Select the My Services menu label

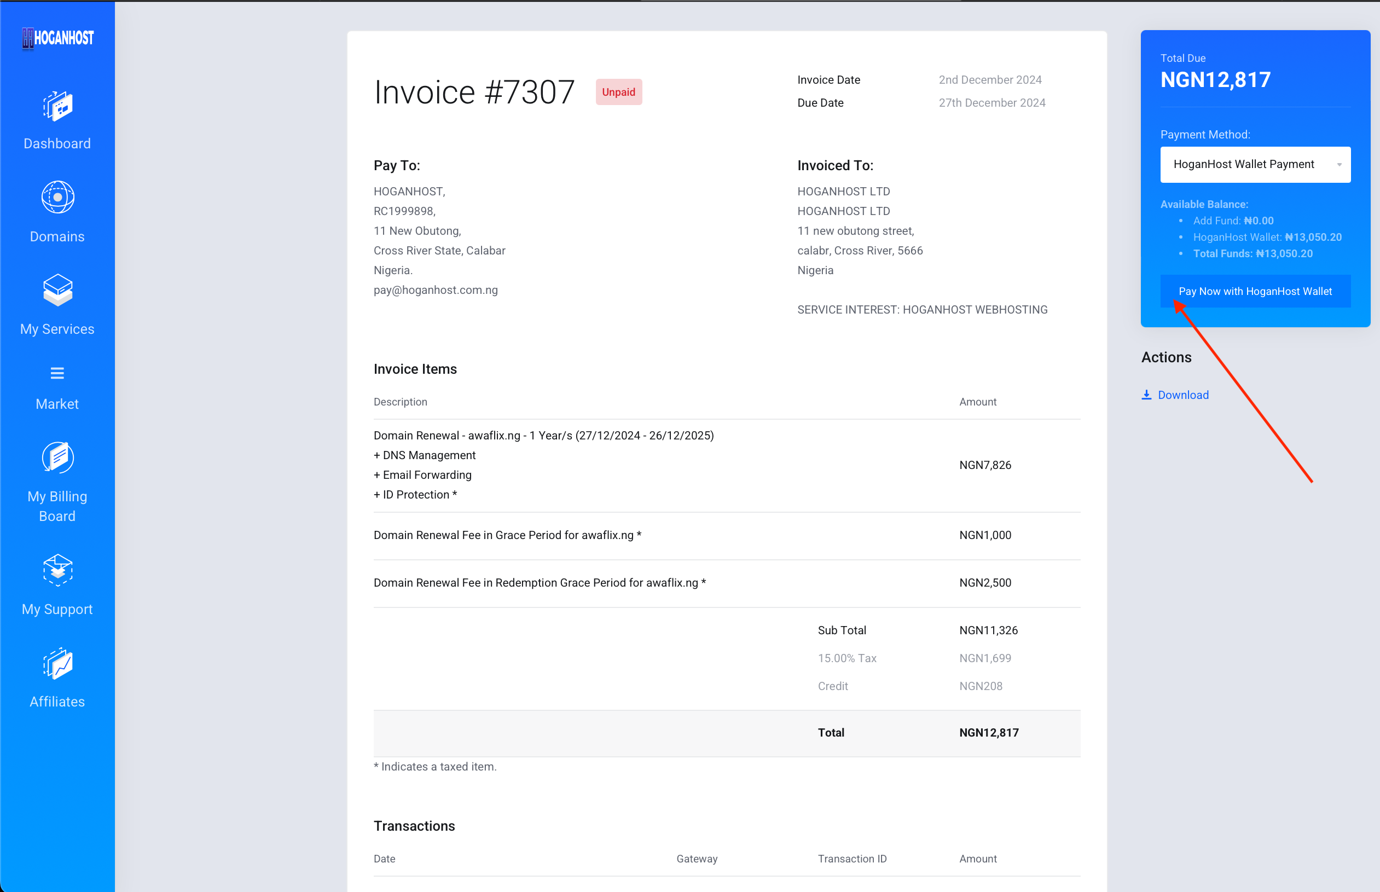point(57,329)
